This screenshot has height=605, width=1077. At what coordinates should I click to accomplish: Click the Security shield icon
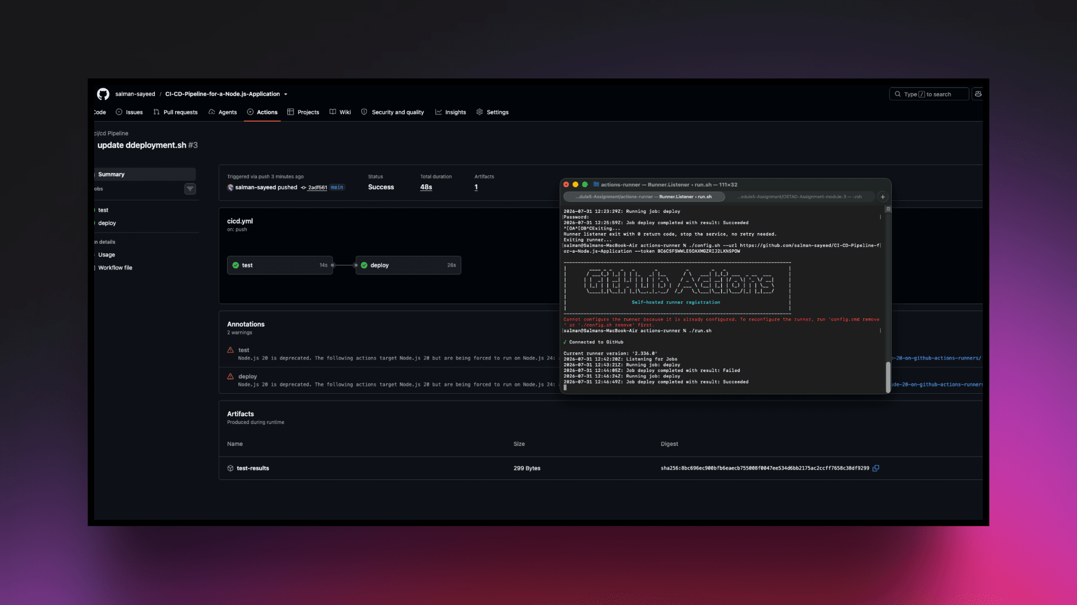(x=364, y=112)
